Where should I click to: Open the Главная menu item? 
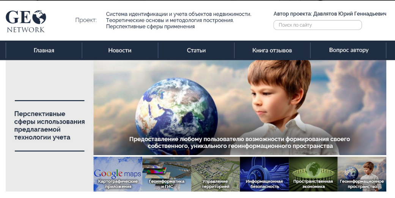coord(44,50)
